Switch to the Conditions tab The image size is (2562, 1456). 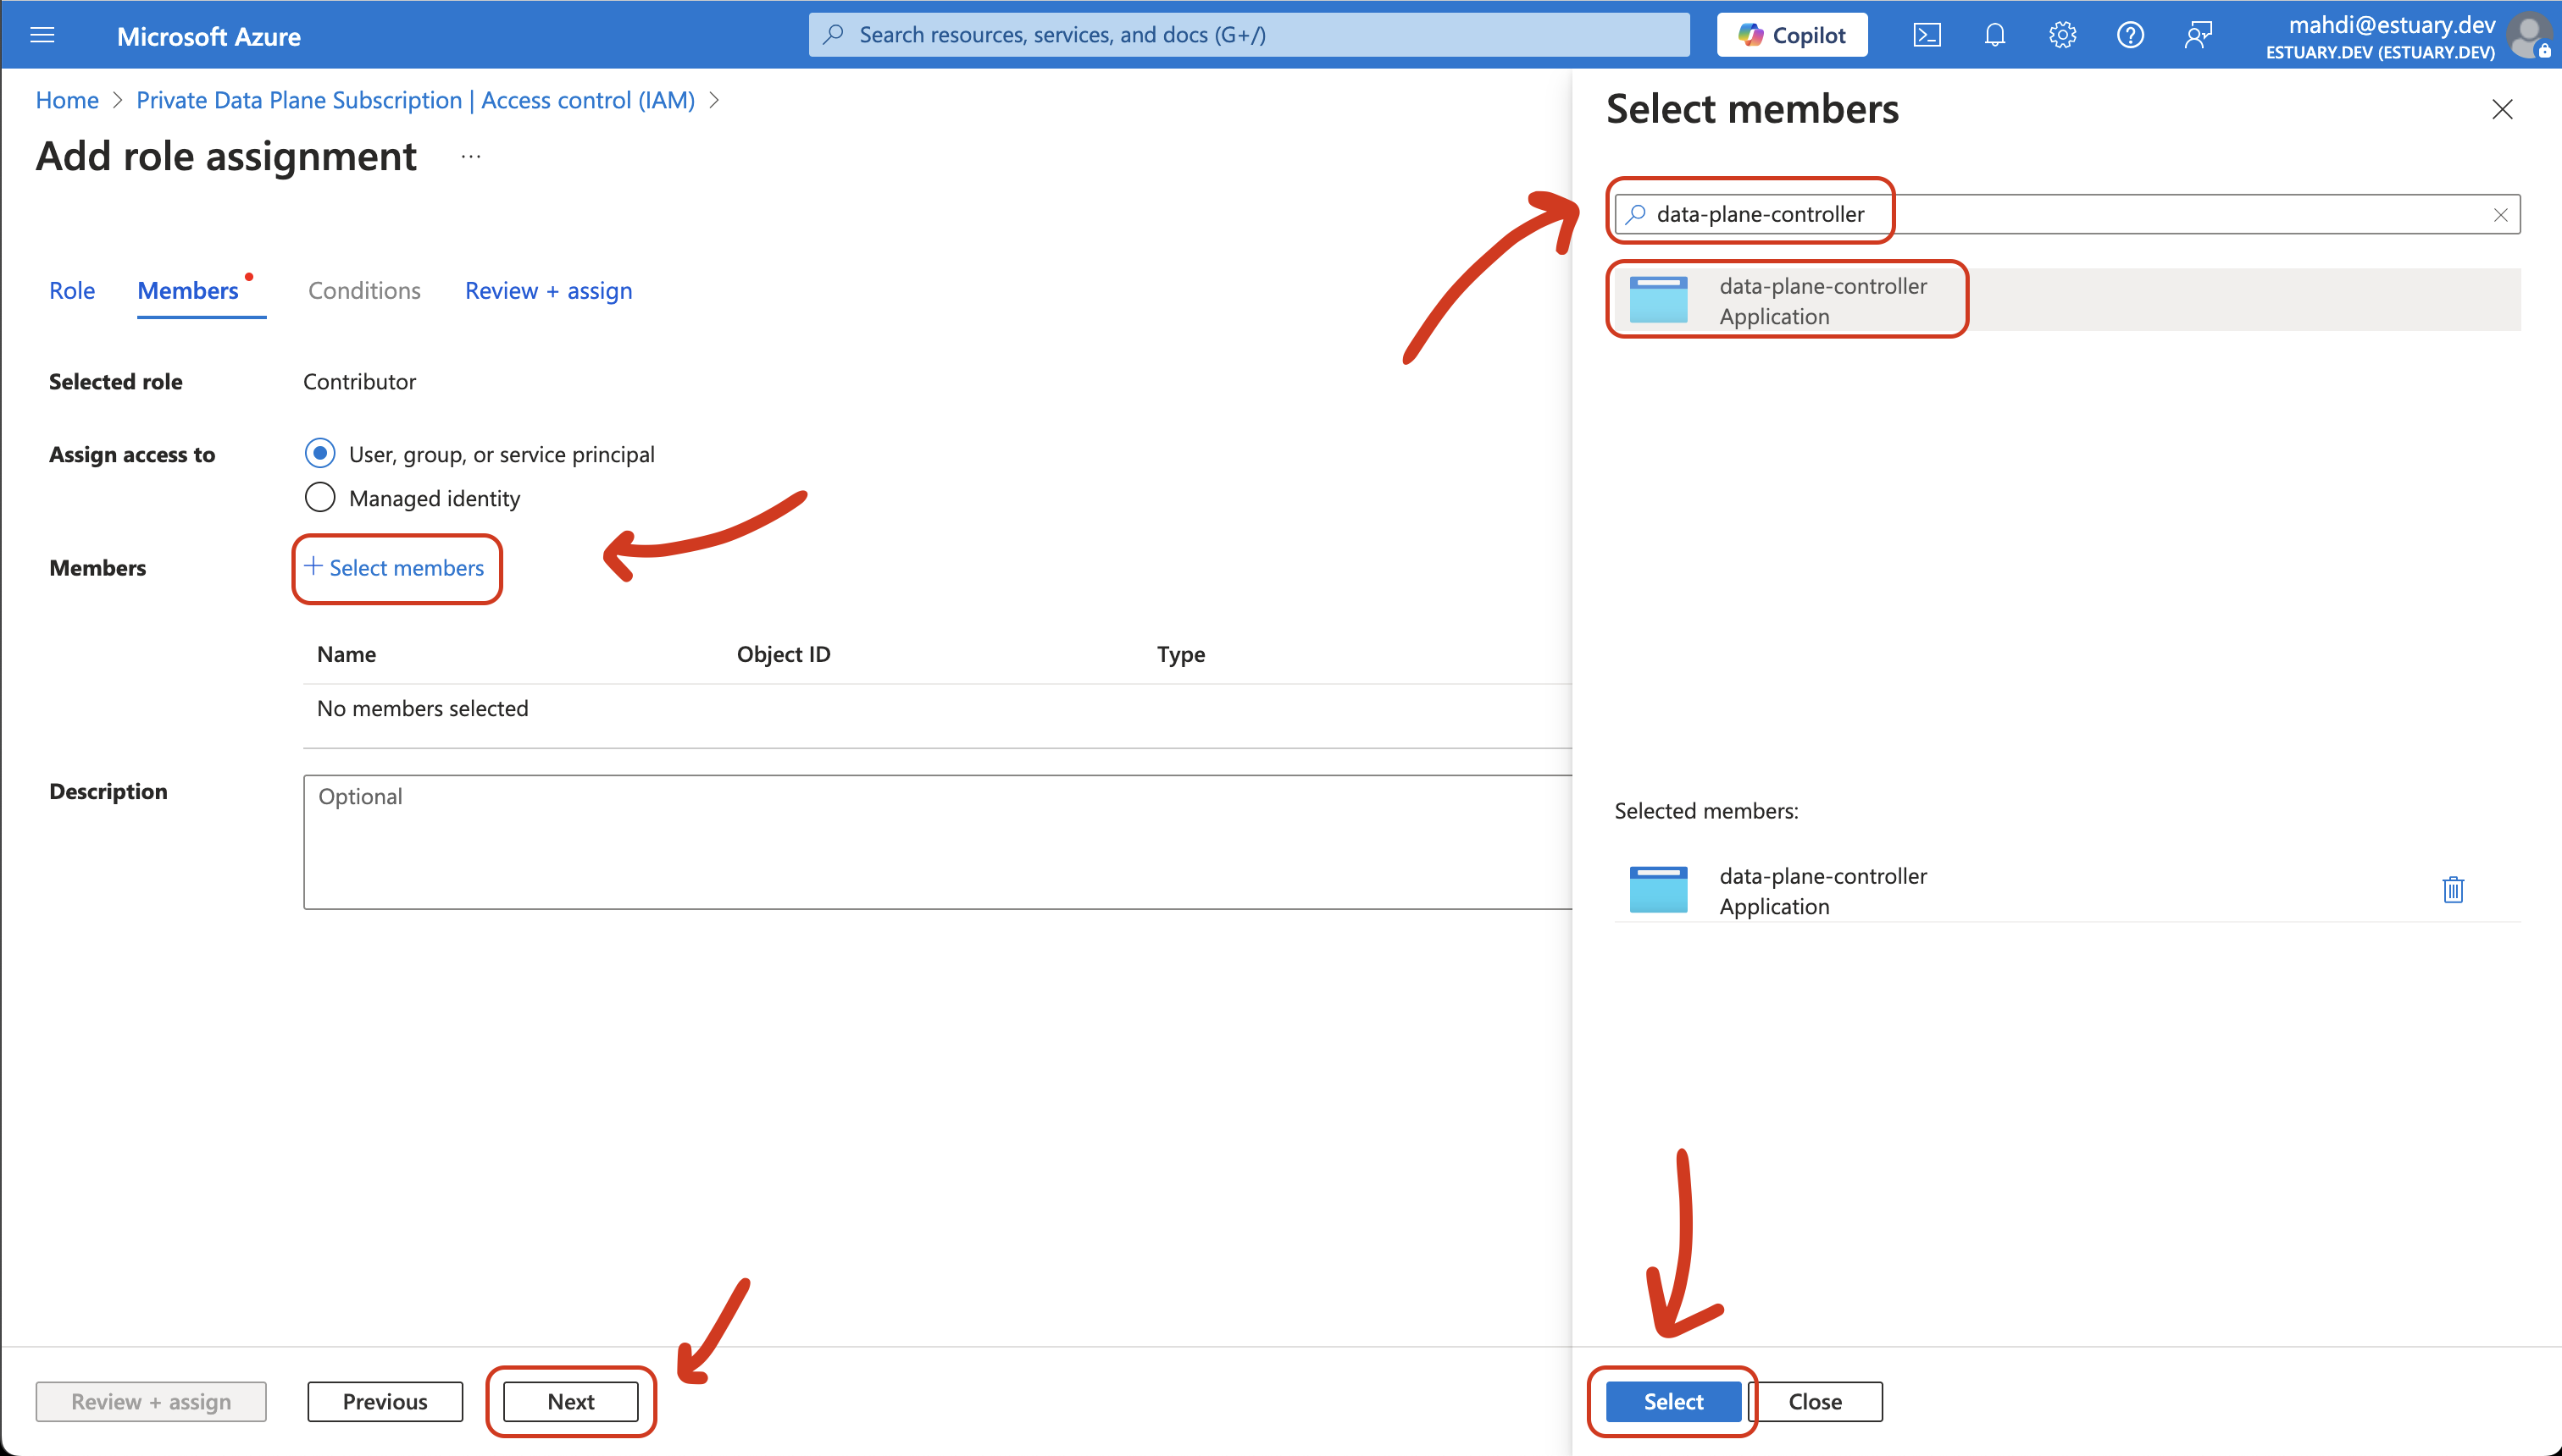click(x=364, y=290)
